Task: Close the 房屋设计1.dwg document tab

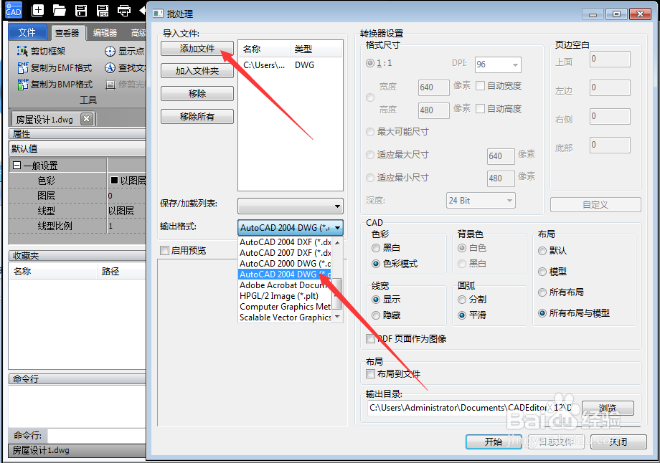Action: 86,119
